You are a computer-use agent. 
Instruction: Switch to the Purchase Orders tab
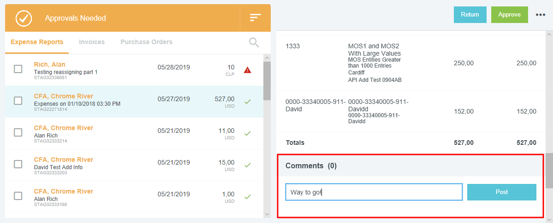(146, 42)
